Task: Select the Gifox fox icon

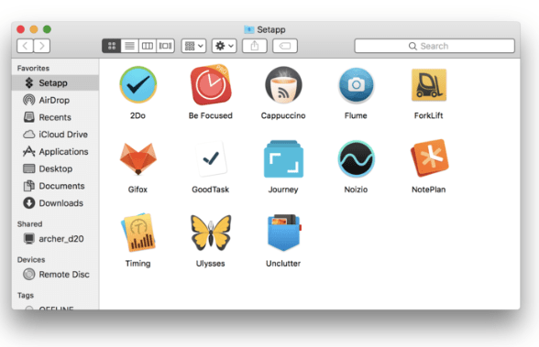Action: (137, 159)
